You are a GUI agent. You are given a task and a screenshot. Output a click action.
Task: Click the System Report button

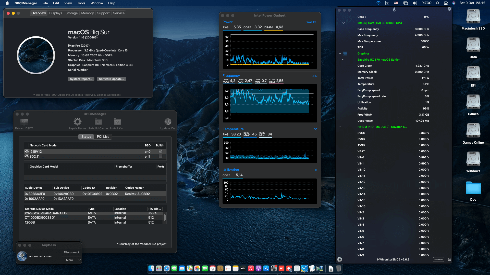tap(81, 79)
